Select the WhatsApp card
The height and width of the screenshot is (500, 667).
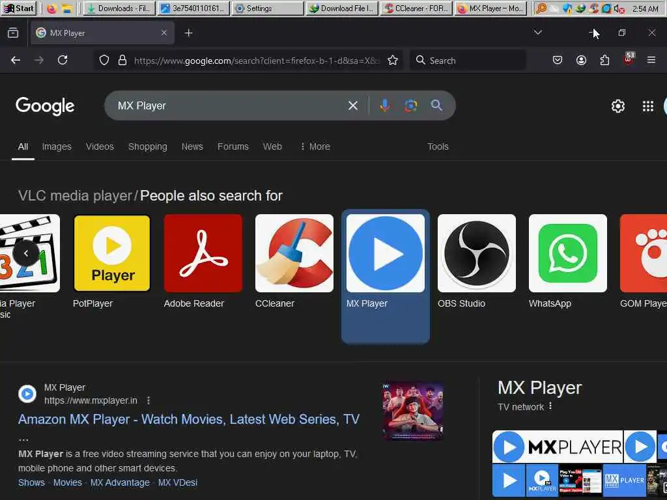(x=568, y=262)
